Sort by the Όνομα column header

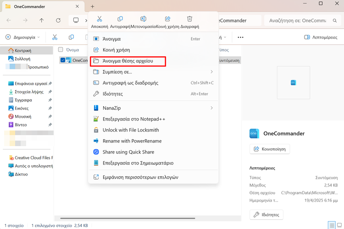point(72,50)
